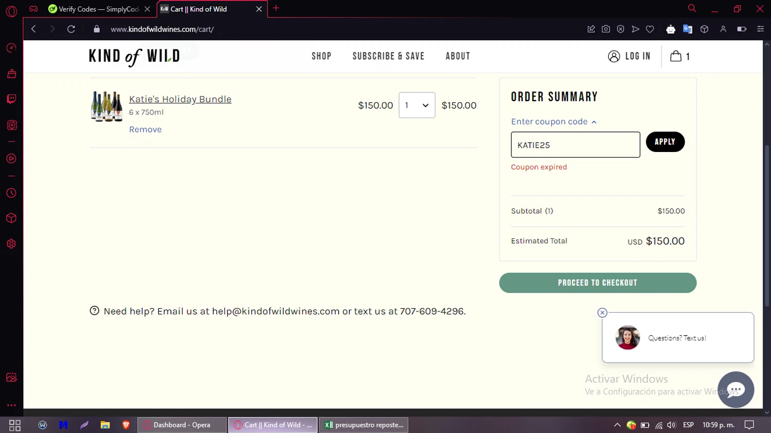
Task: Switch to Dashboard - Opera taskbar window
Action: 182,425
